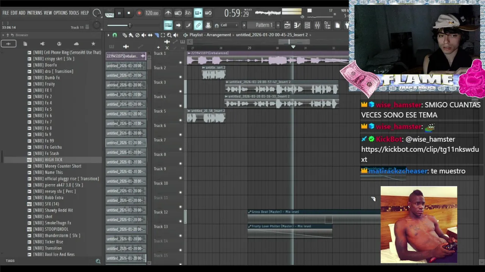Viewport: 485px width, 272px height.
Task: Click the playhead marker on timeline
Action: [x=293, y=47]
